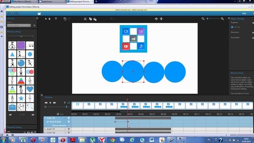Pick the red green blue pyramid object
This screenshot has height=143, width=254.
coord(21,81)
